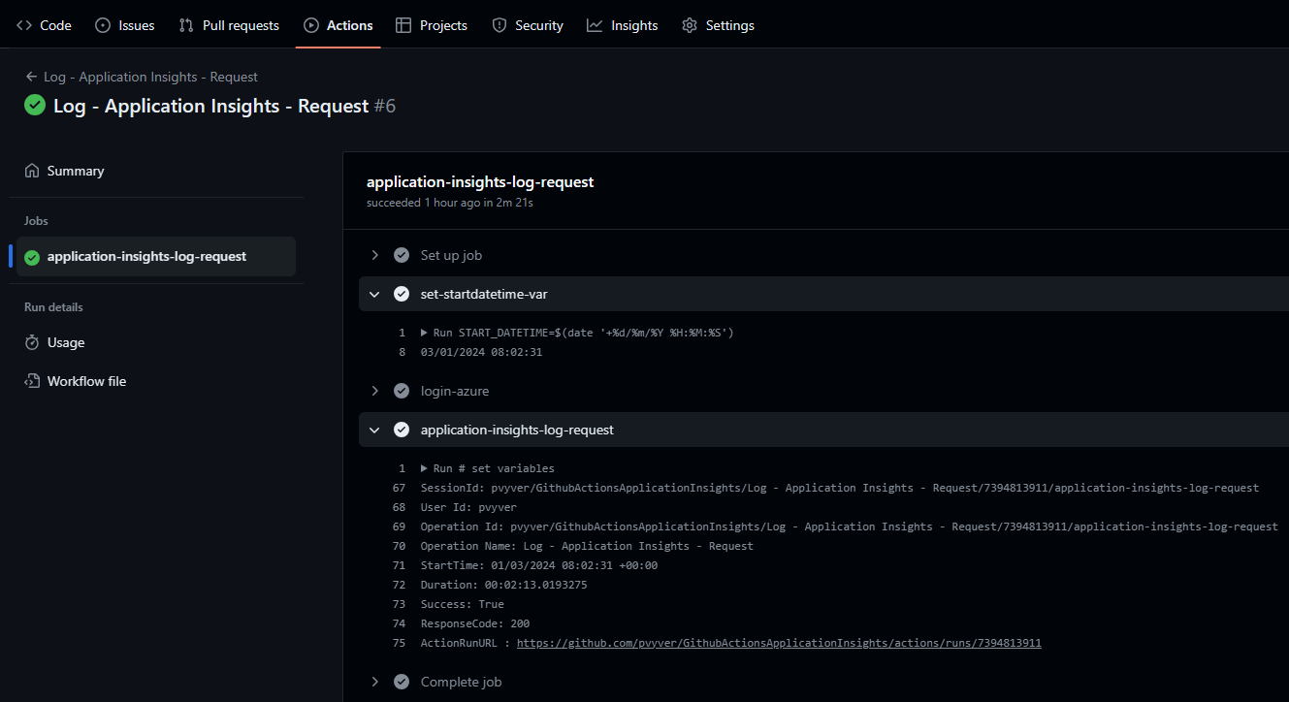Open the Code tab
This screenshot has width=1289, height=702.
pyautogui.click(x=44, y=25)
